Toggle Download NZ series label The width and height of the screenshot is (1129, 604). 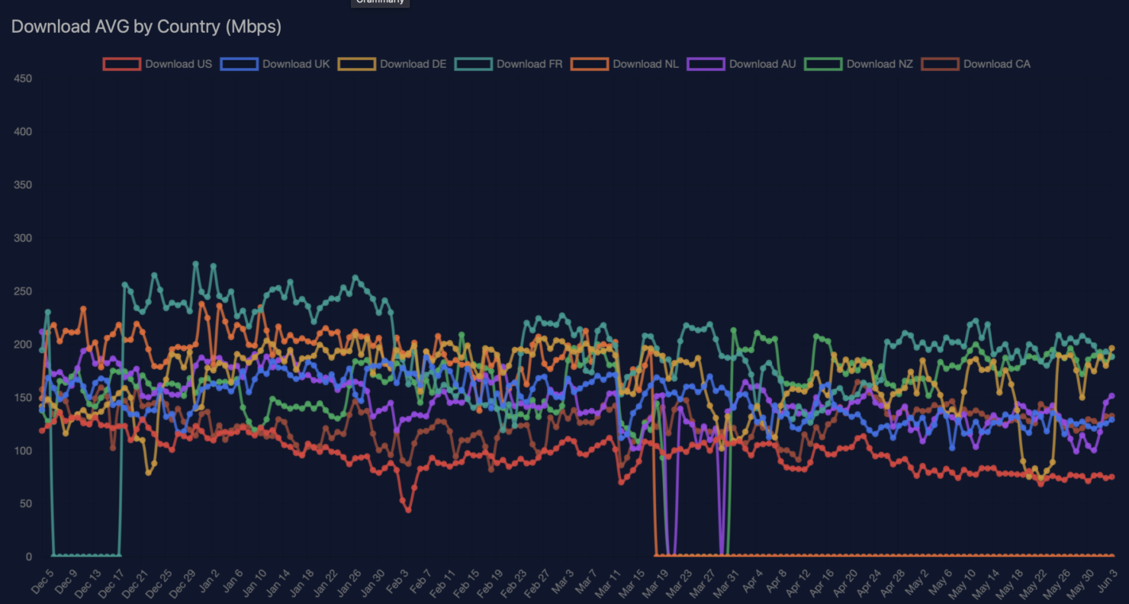(x=880, y=64)
